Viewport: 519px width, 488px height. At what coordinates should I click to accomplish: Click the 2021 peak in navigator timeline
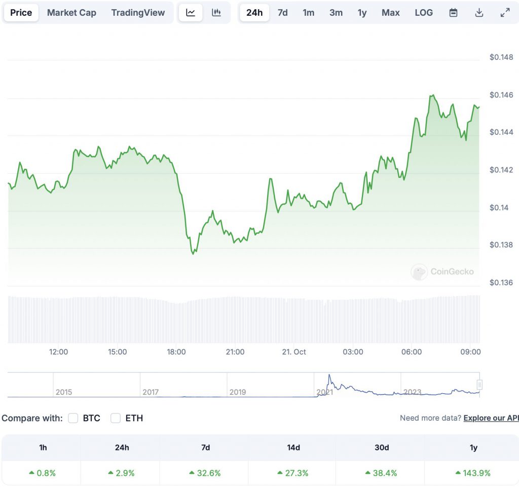point(329,377)
